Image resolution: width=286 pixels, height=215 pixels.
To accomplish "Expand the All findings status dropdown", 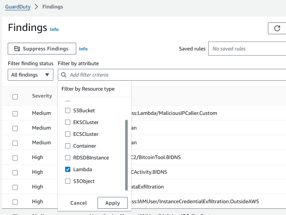I will (31, 75).
